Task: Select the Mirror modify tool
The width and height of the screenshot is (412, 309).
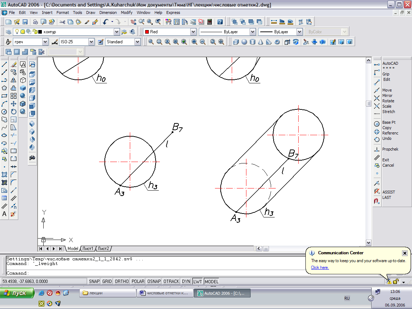Action: 14,80
